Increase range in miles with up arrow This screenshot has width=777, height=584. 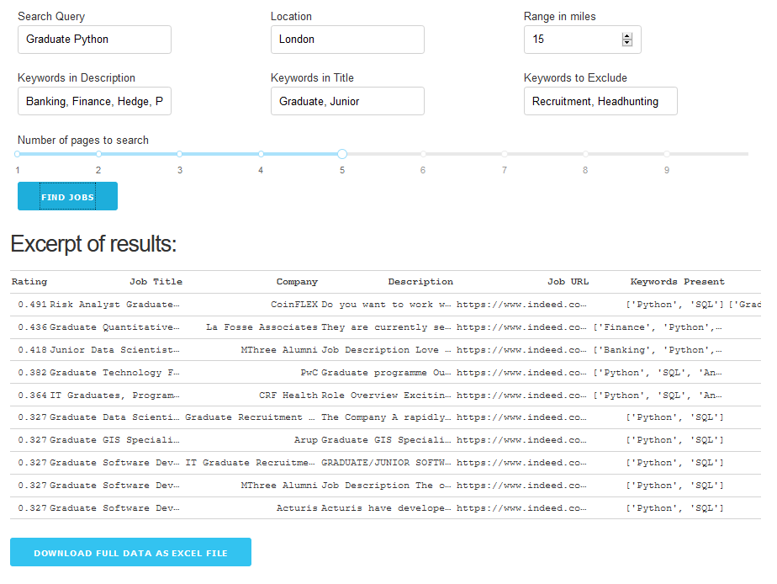pyautogui.click(x=627, y=36)
